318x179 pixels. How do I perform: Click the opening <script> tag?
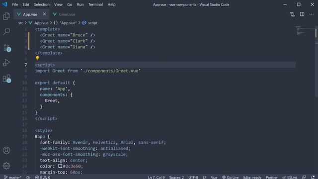click(45, 65)
